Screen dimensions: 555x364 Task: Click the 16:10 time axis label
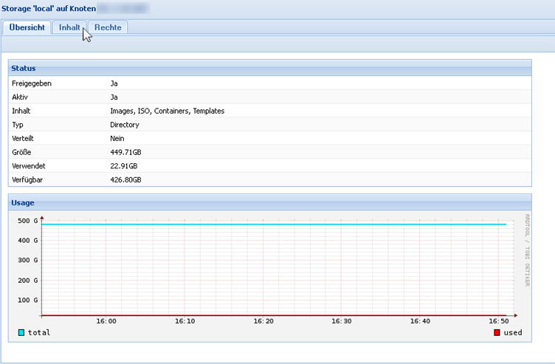click(185, 321)
